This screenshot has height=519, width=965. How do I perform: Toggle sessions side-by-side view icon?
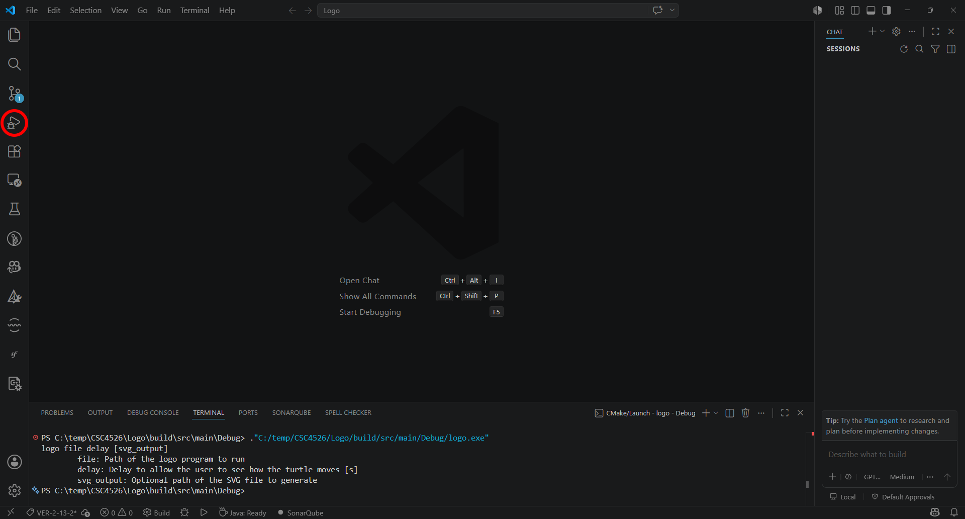(951, 49)
